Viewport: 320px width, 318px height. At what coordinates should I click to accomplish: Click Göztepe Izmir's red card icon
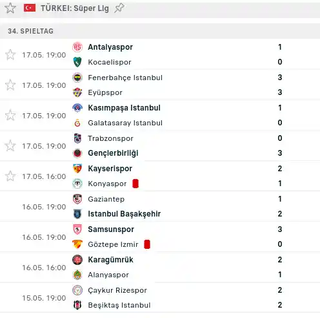click(147, 244)
